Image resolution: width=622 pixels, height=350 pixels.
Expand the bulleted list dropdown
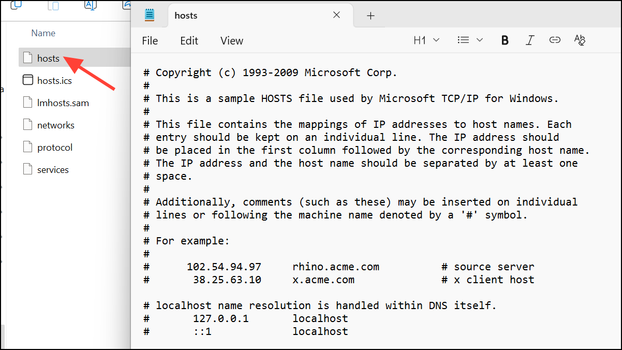pyautogui.click(x=470, y=40)
